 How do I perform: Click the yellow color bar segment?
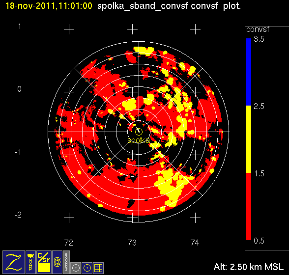pyautogui.click(x=249, y=139)
